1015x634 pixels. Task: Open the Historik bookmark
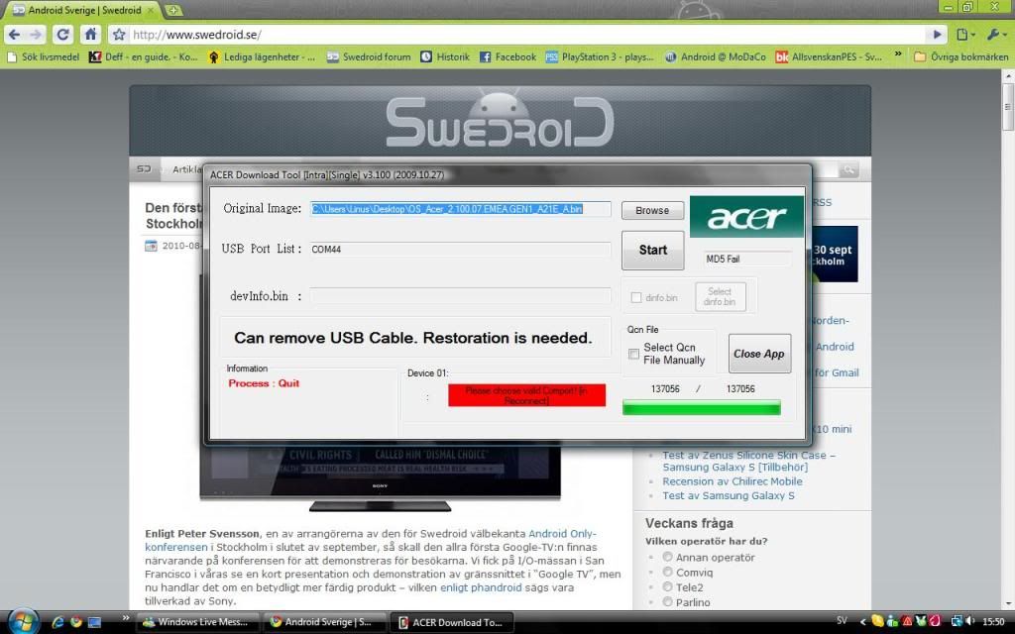coord(445,56)
